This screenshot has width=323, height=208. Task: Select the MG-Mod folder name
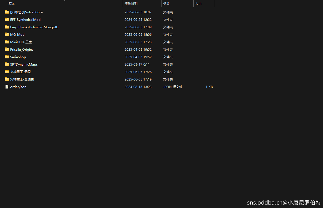click(x=17, y=34)
